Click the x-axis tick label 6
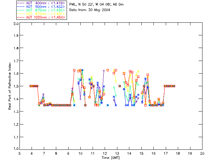The height and width of the screenshot is (166, 208). click(x=32, y=153)
